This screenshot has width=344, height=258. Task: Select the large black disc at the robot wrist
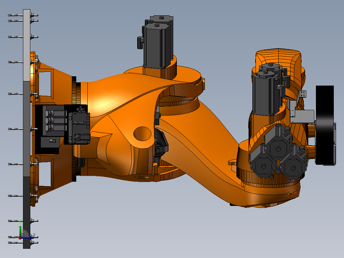coord(325,125)
